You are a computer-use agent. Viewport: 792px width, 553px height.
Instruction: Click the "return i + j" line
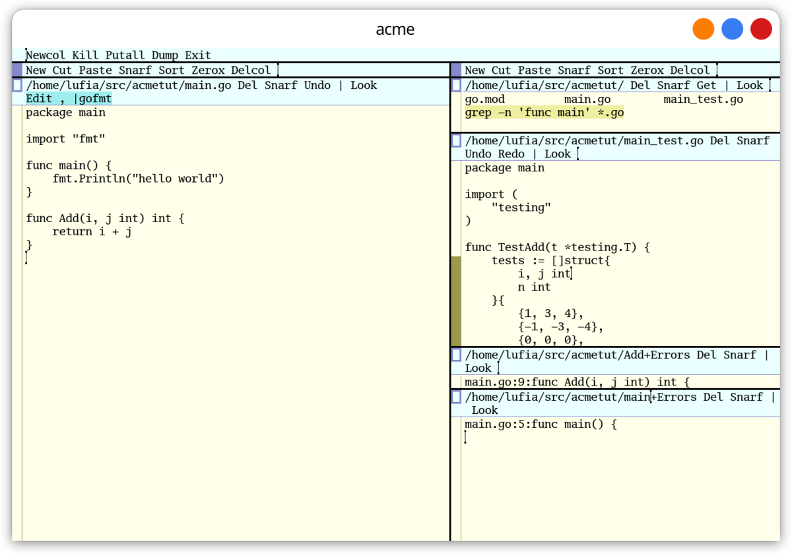tap(92, 232)
